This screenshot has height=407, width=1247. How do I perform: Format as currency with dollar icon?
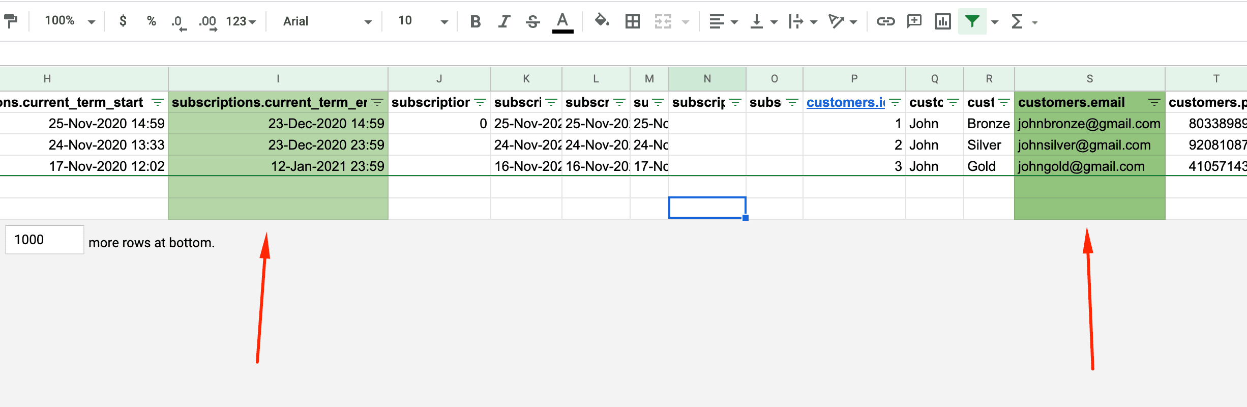[x=123, y=21]
